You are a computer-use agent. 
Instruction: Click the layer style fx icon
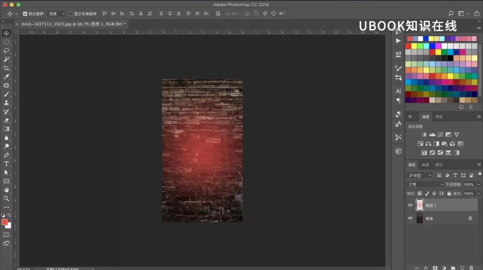[x=426, y=268]
